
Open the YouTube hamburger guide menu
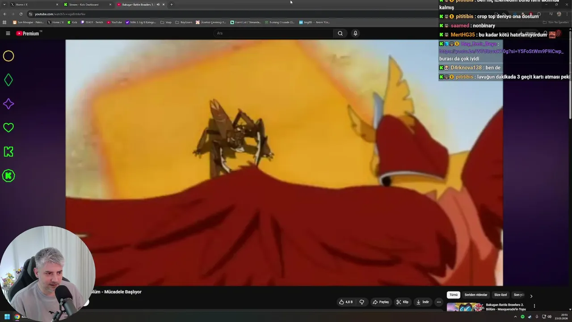click(x=8, y=33)
